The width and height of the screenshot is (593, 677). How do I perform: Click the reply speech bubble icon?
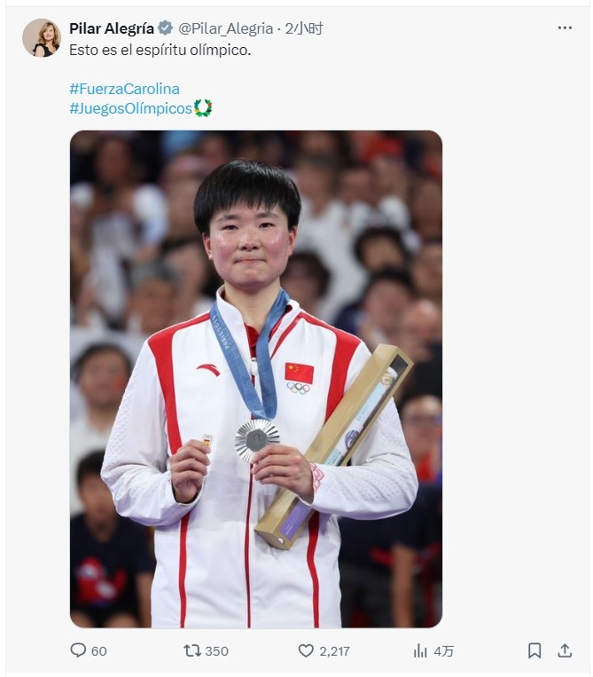[78, 650]
